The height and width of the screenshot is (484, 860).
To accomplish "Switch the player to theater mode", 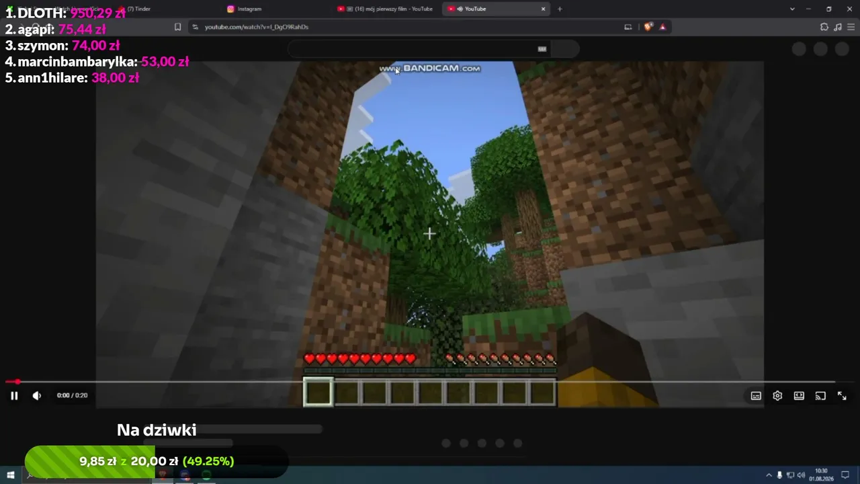I will click(799, 396).
